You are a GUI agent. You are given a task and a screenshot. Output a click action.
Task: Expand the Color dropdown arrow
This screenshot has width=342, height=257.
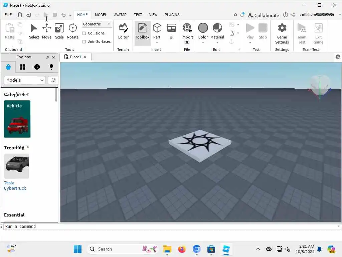(x=203, y=42)
